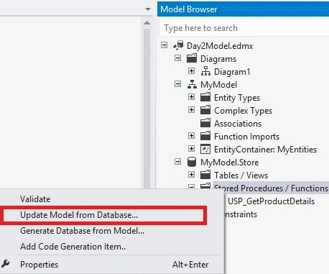Expand the Tables / Views node
The width and height of the screenshot is (329, 274).
pos(191,174)
